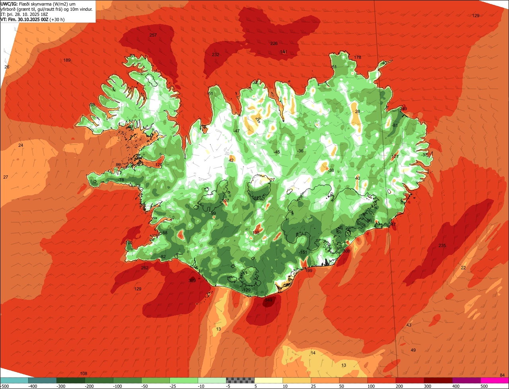Click the value 24 on the west side
The height and width of the screenshot is (389, 509).
click(x=21, y=145)
